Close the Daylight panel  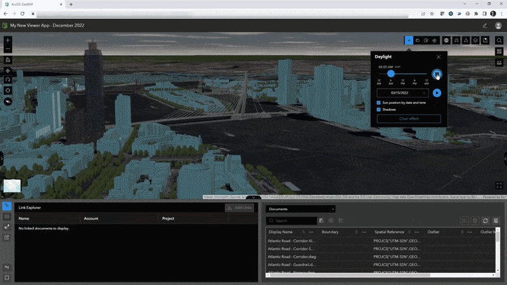click(x=439, y=57)
